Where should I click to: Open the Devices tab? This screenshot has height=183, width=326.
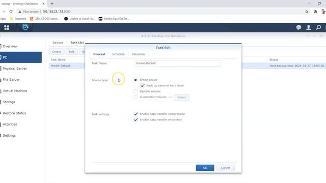pos(58,43)
